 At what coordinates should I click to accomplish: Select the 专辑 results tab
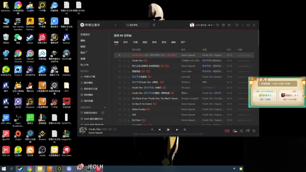[x=135, y=42]
